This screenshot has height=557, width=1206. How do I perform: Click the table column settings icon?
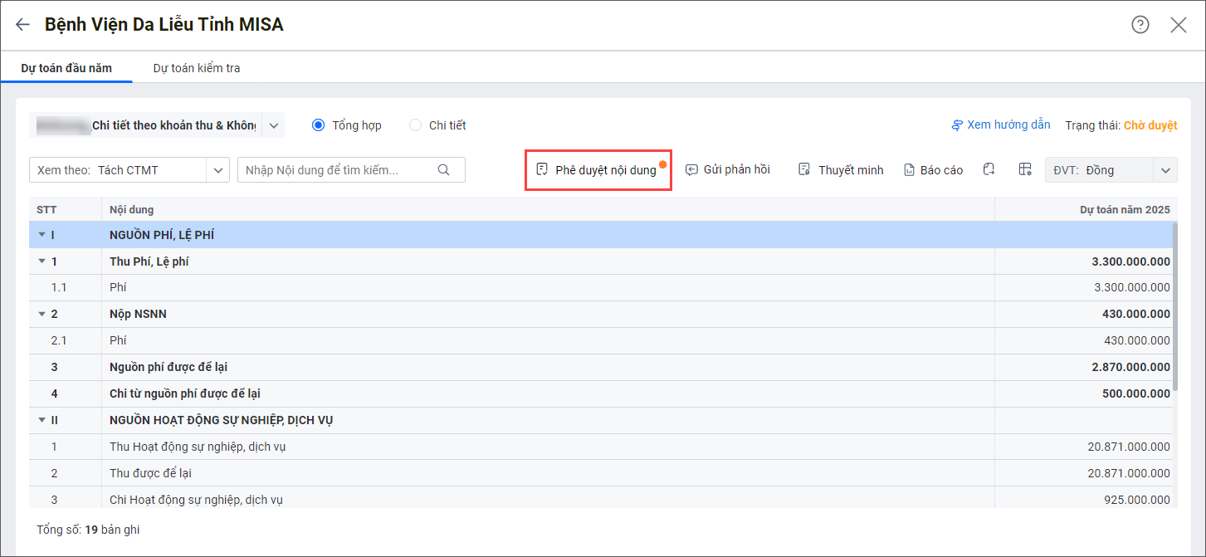coord(1025,169)
